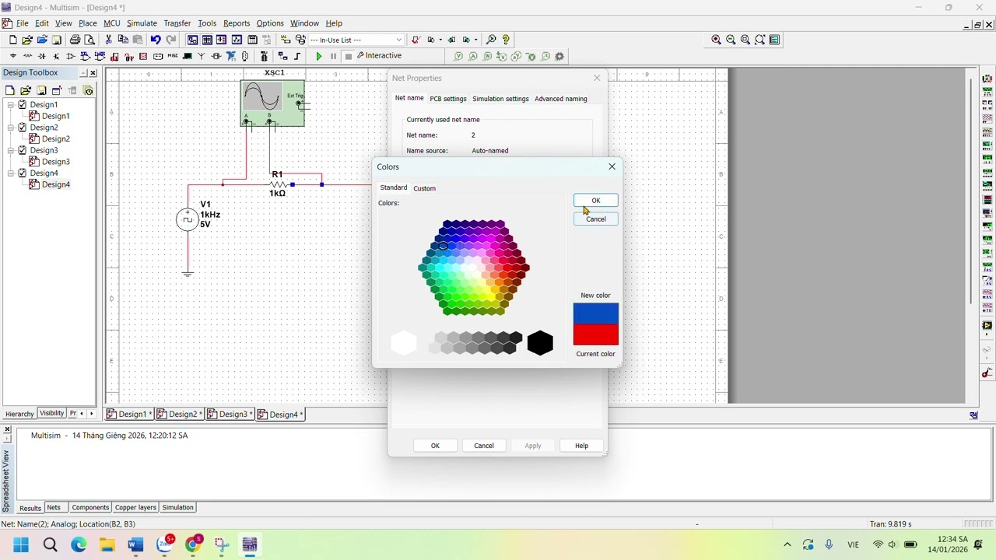
Task: Select the V1 clock voltage source symbol
Action: [187, 220]
